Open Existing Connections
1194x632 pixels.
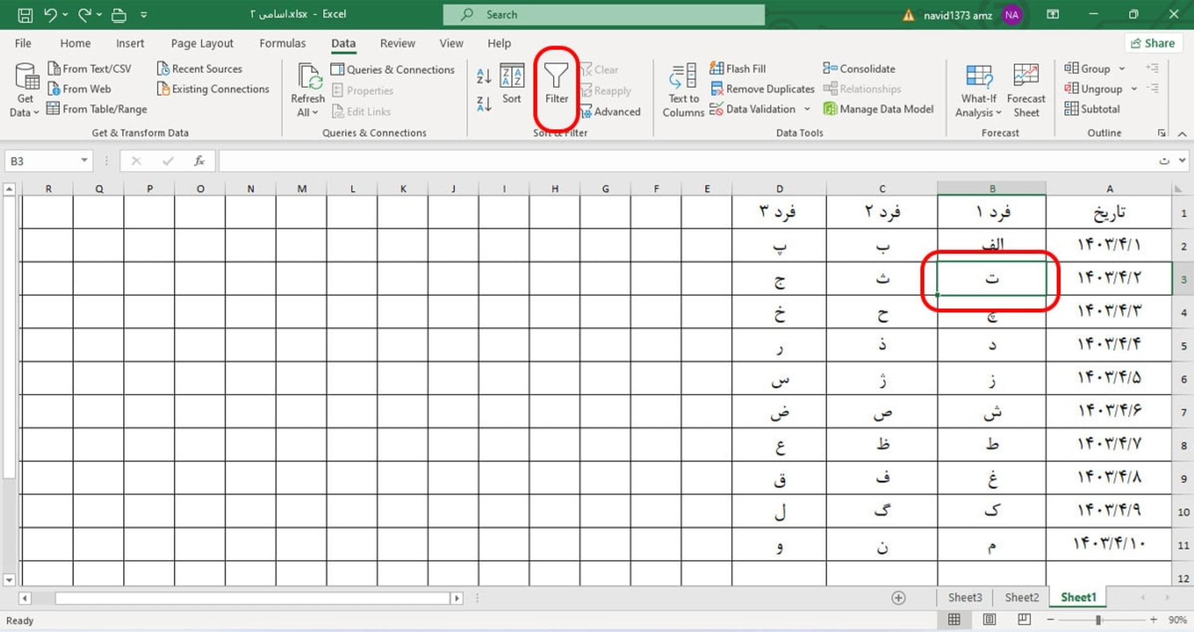coord(213,89)
